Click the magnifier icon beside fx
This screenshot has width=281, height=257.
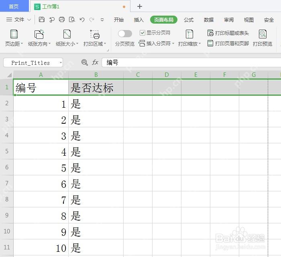point(85,62)
